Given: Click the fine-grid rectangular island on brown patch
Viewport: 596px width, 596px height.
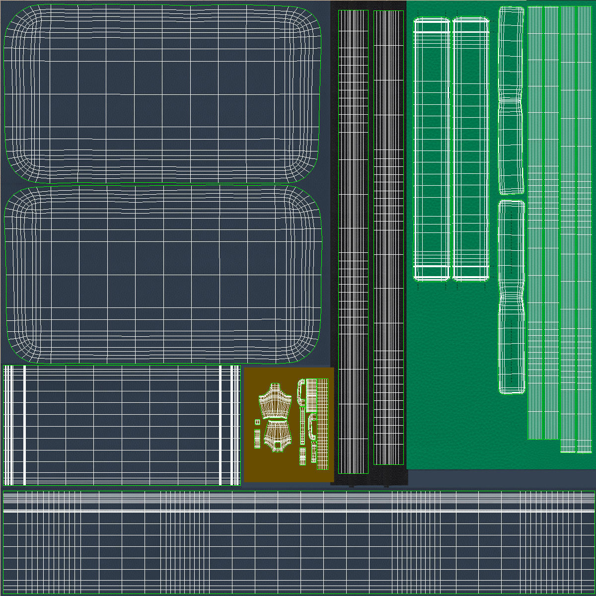Looking at the screenshot, I should pyautogui.click(x=322, y=424).
